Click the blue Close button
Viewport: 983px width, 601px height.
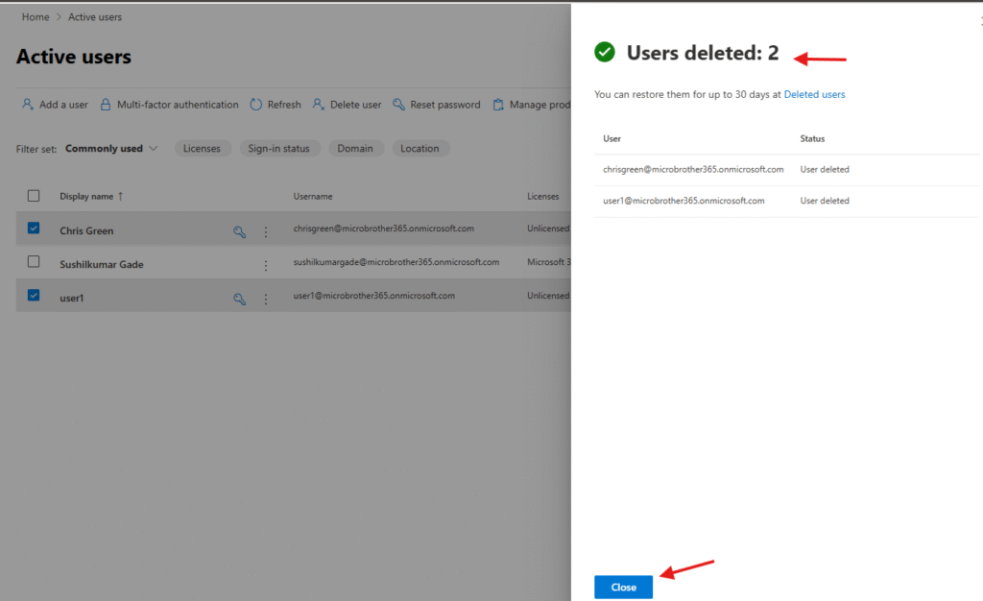click(x=623, y=587)
